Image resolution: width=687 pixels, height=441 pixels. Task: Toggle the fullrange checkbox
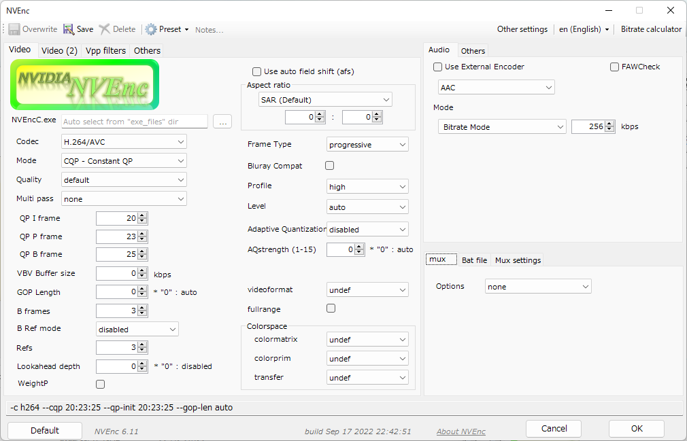click(x=331, y=308)
